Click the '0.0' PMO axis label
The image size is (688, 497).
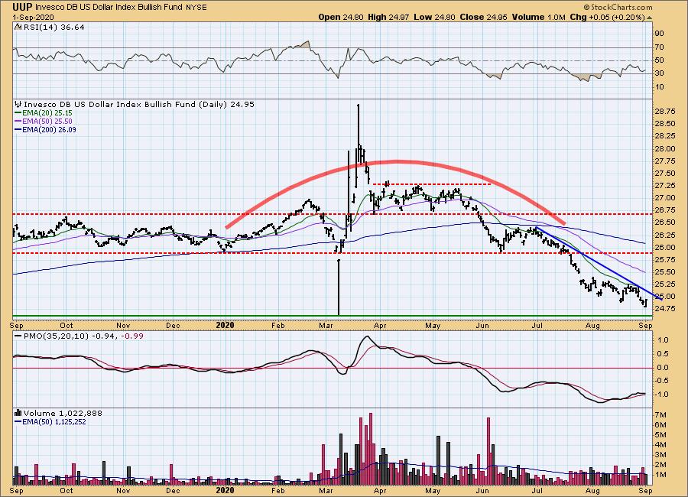663,368
